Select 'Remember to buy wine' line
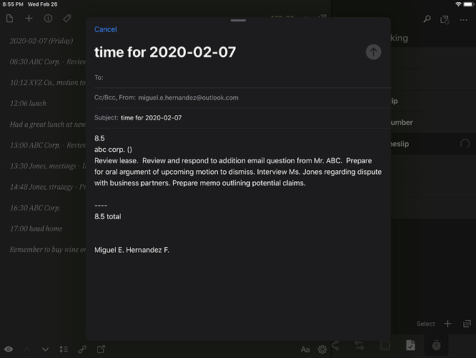476x358 pixels. (x=48, y=249)
